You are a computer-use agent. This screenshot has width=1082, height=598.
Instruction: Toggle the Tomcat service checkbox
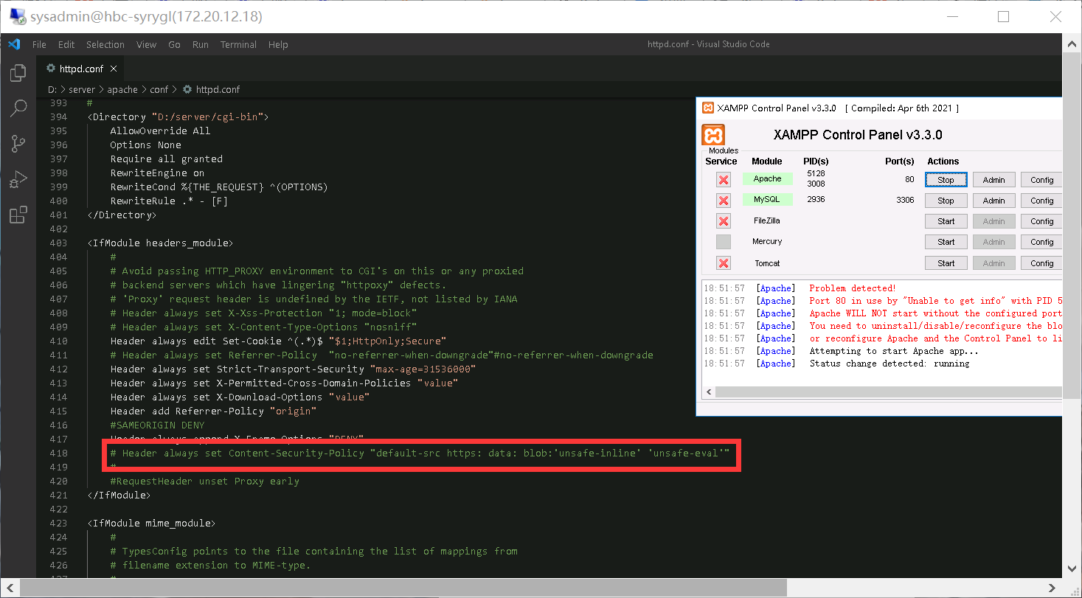point(724,263)
